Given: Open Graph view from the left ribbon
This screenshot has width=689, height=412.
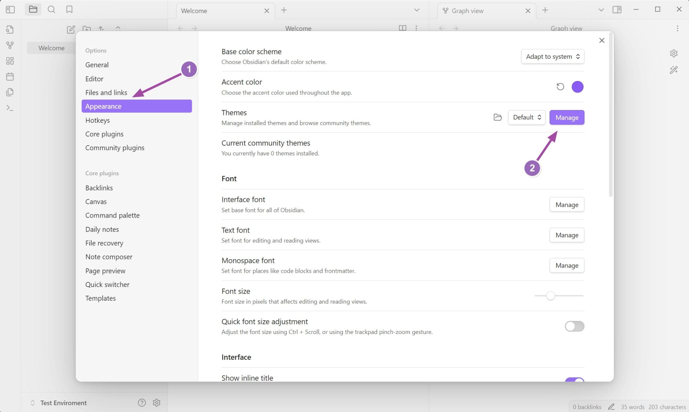Looking at the screenshot, I should [10, 45].
